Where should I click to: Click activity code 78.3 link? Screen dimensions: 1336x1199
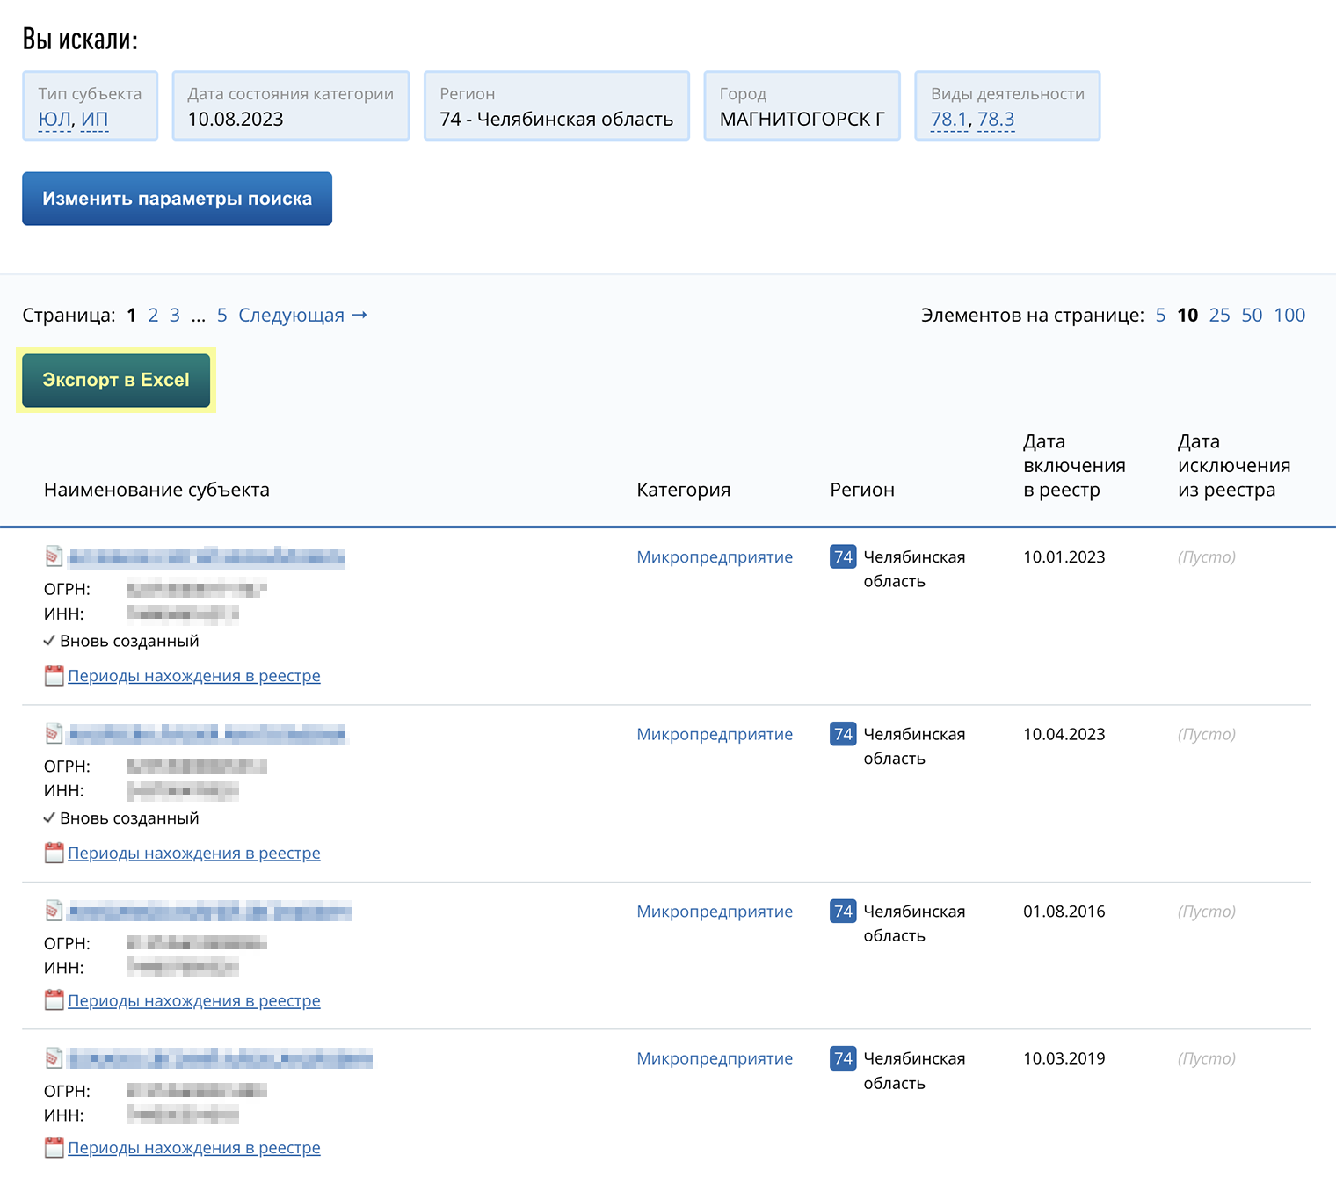(996, 119)
